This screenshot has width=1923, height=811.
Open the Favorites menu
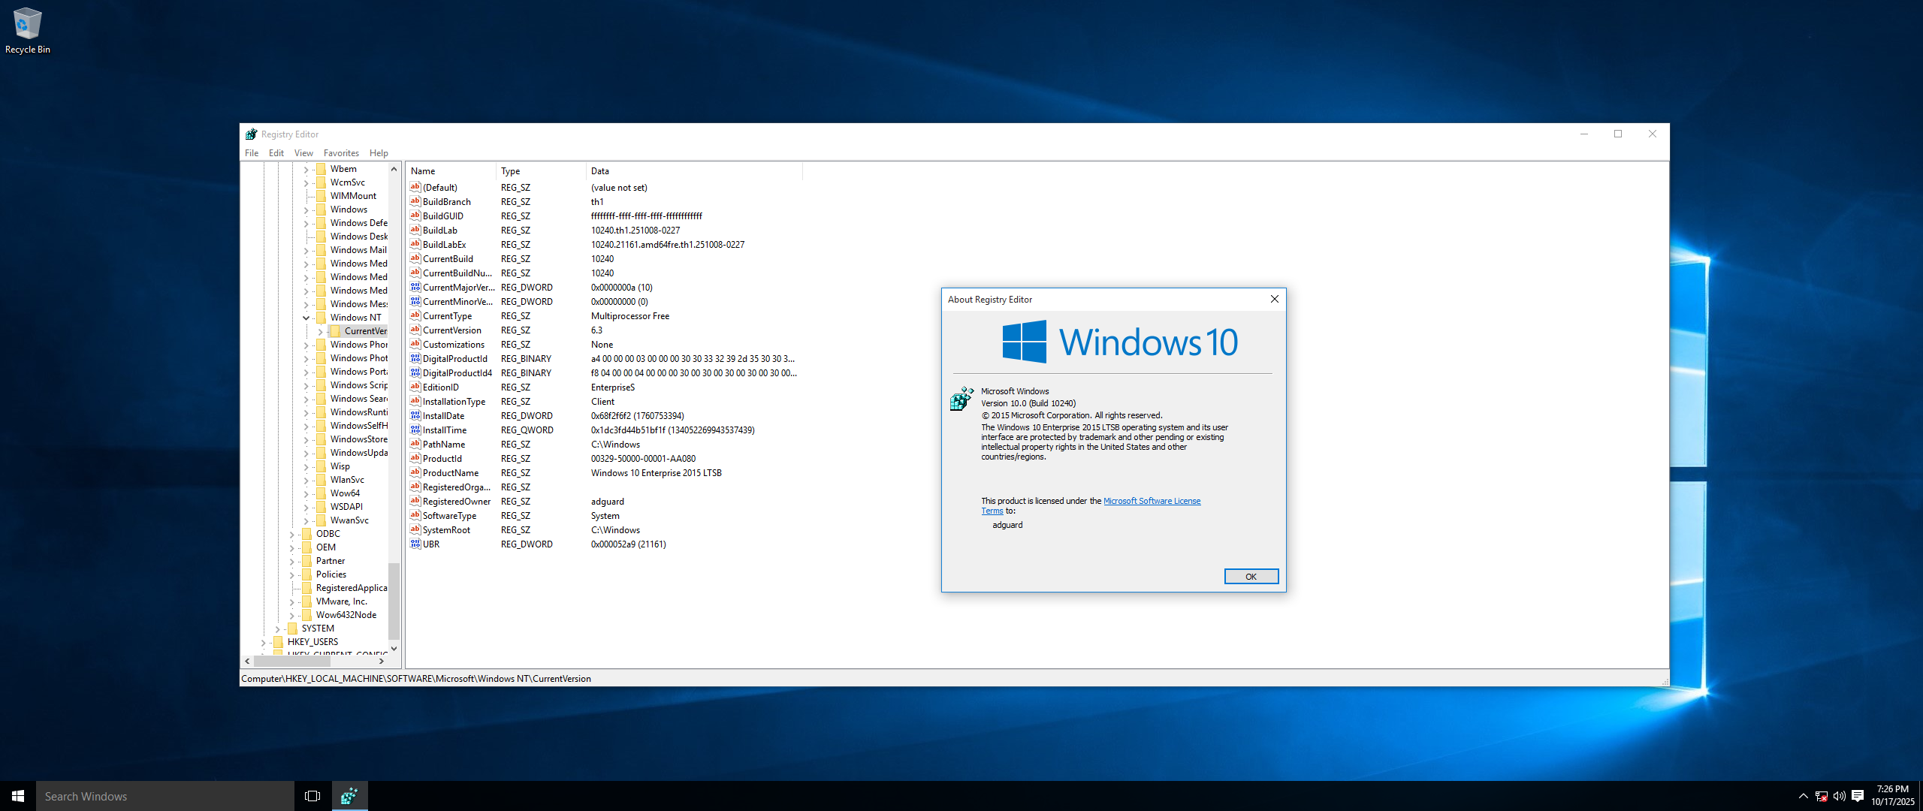[x=341, y=153]
